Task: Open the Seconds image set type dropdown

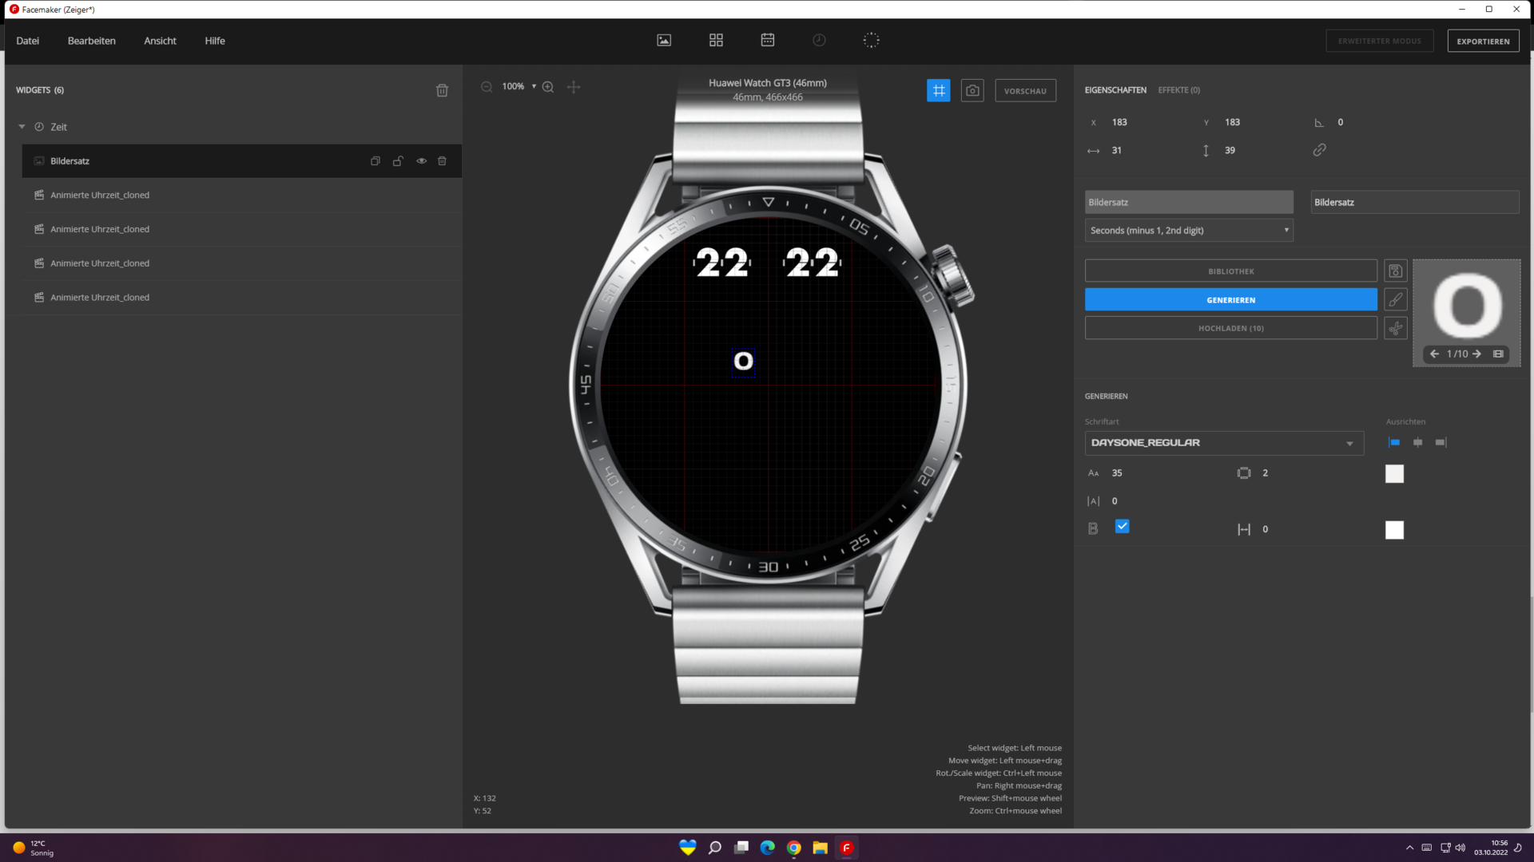Action: 1189,231
